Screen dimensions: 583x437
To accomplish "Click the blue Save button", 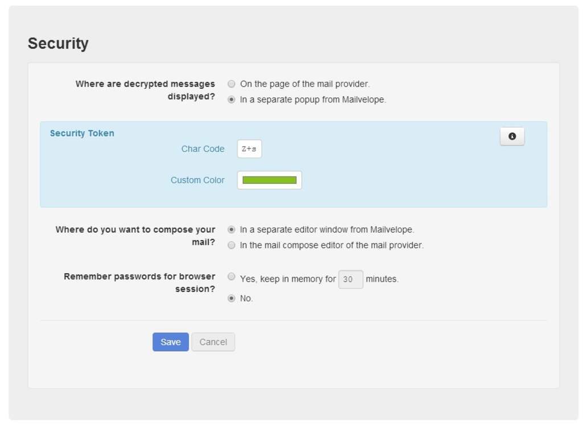I will (171, 342).
